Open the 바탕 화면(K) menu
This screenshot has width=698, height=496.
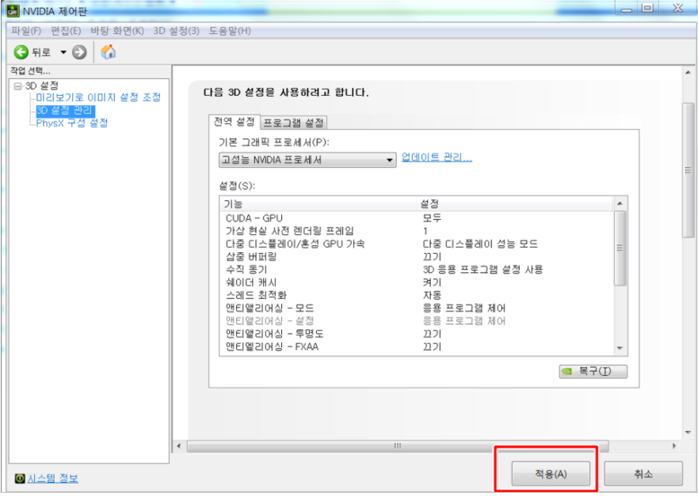click(x=117, y=31)
